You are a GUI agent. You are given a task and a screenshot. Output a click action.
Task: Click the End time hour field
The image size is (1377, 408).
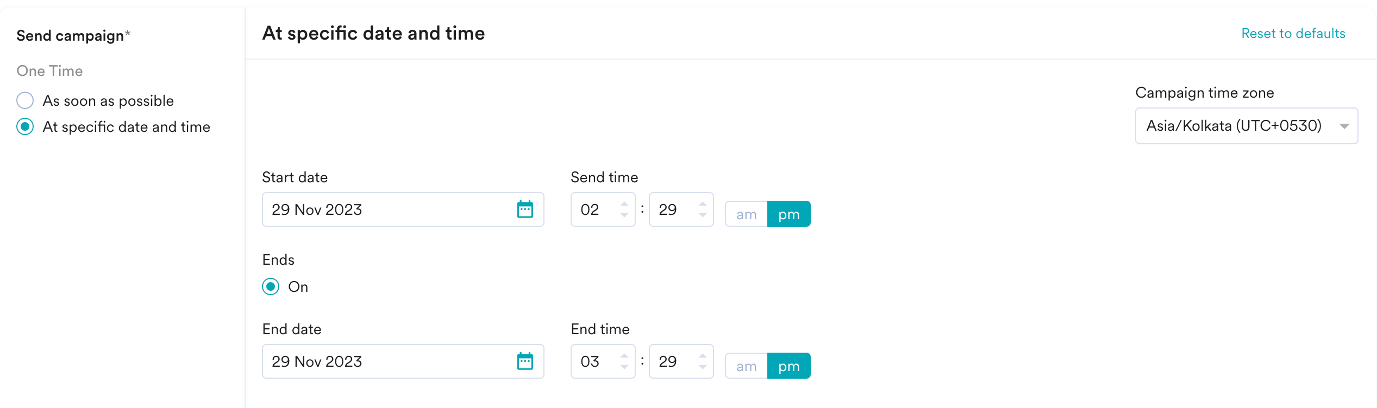pyautogui.click(x=593, y=361)
